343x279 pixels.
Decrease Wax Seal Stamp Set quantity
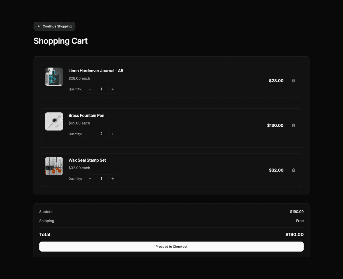pos(90,179)
